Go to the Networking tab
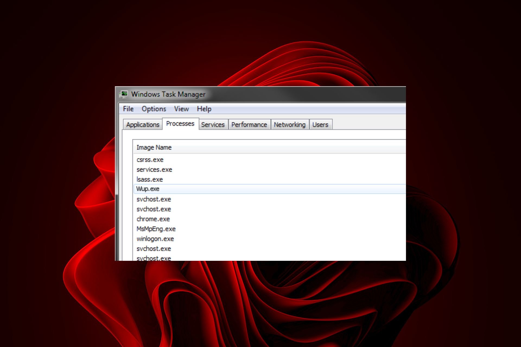Screen dimensions: 521x347 pos(290,125)
